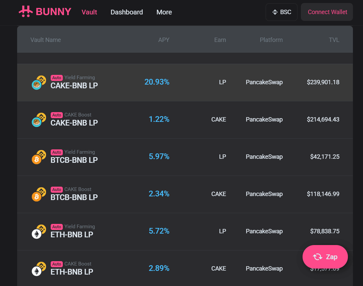
Task: Click the Auto badge on ETH-BNB Yield Farming
Action: coord(57,227)
